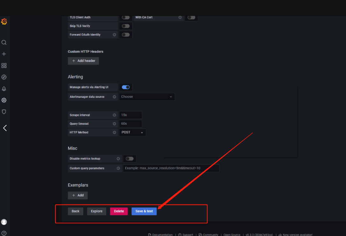Open the Grafana home logo
Screen dimensions: 346x236
coord(4,22)
